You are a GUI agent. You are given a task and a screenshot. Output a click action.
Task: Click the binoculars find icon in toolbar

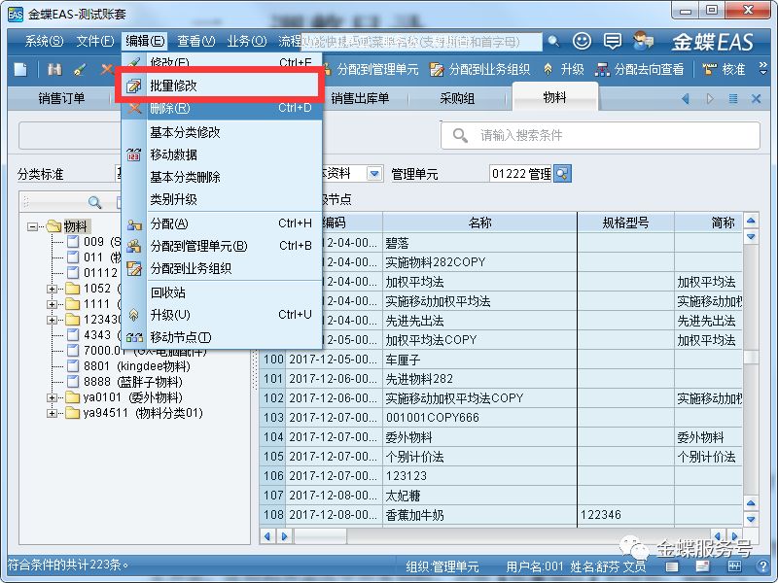pyautogui.click(x=54, y=69)
